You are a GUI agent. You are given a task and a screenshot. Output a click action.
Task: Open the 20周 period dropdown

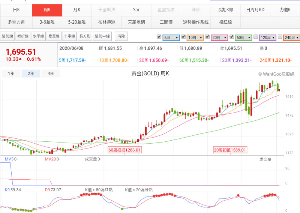[219, 37]
